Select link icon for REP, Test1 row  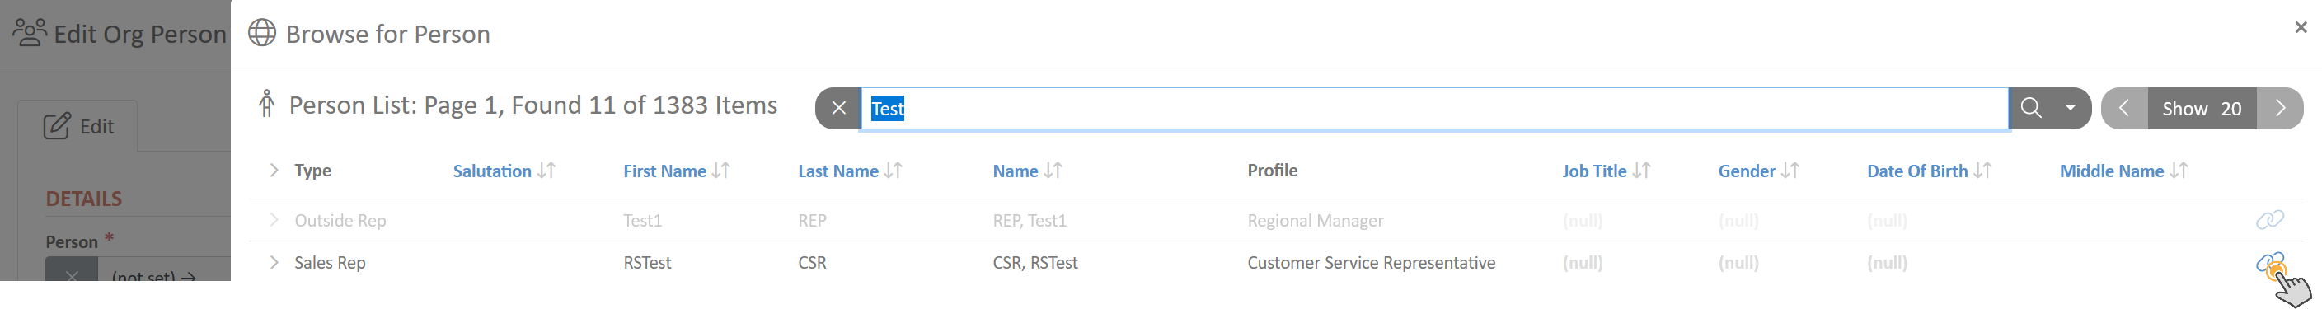tap(2268, 220)
